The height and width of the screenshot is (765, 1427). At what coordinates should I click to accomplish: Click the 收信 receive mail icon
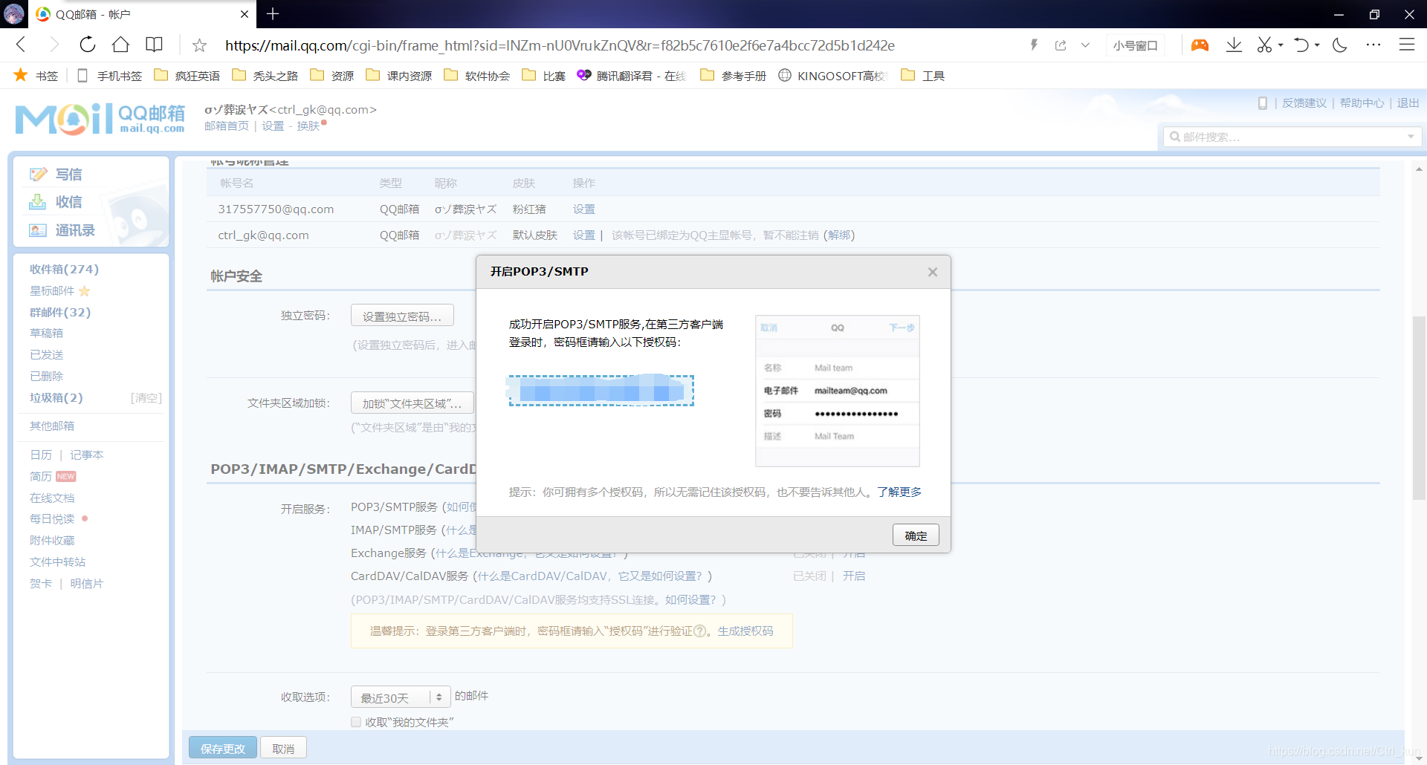pos(39,201)
